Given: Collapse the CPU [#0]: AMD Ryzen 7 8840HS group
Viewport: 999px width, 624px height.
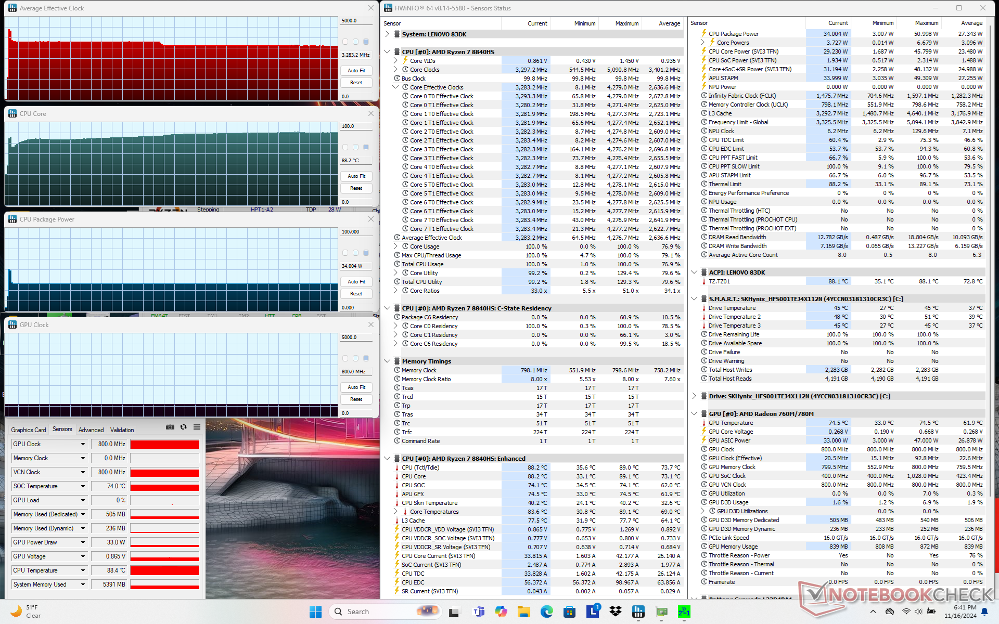Looking at the screenshot, I should pyautogui.click(x=387, y=52).
